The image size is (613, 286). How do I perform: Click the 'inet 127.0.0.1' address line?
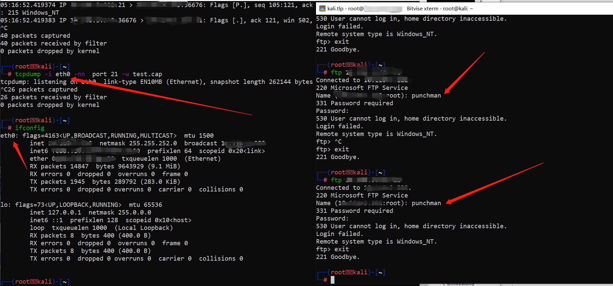coord(90,212)
